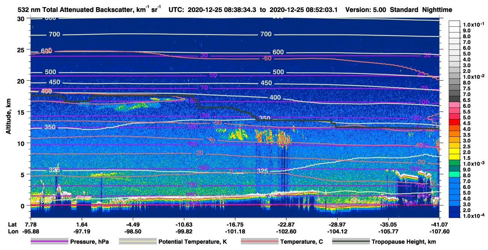
Task: Click the 'Tropopause Height, km' legend label
Action: tap(404, 242)
